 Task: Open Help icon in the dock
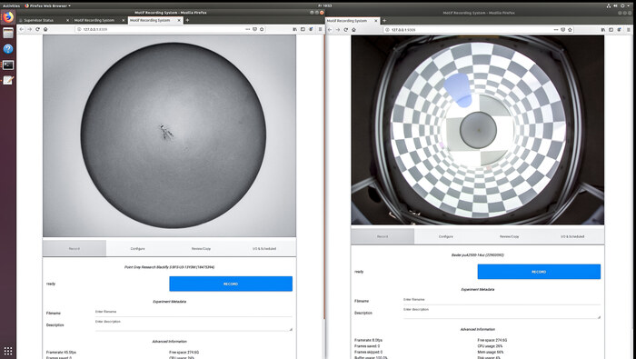[8, 49]
